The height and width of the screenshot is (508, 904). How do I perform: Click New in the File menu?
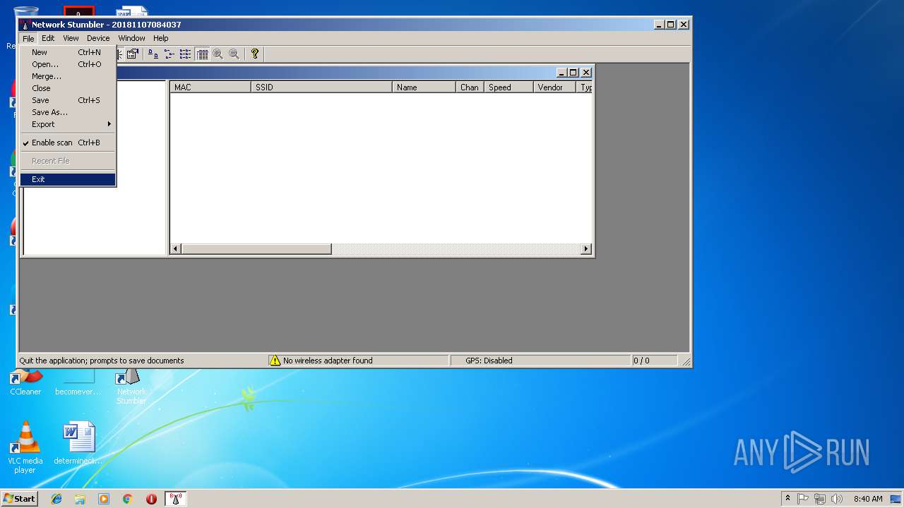68,52
